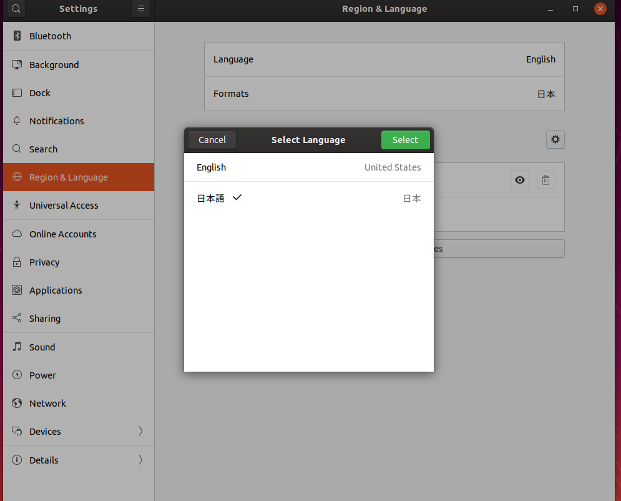
Task: Click the eye icon to preview keyboard layout
Action: tap(520, 180)
